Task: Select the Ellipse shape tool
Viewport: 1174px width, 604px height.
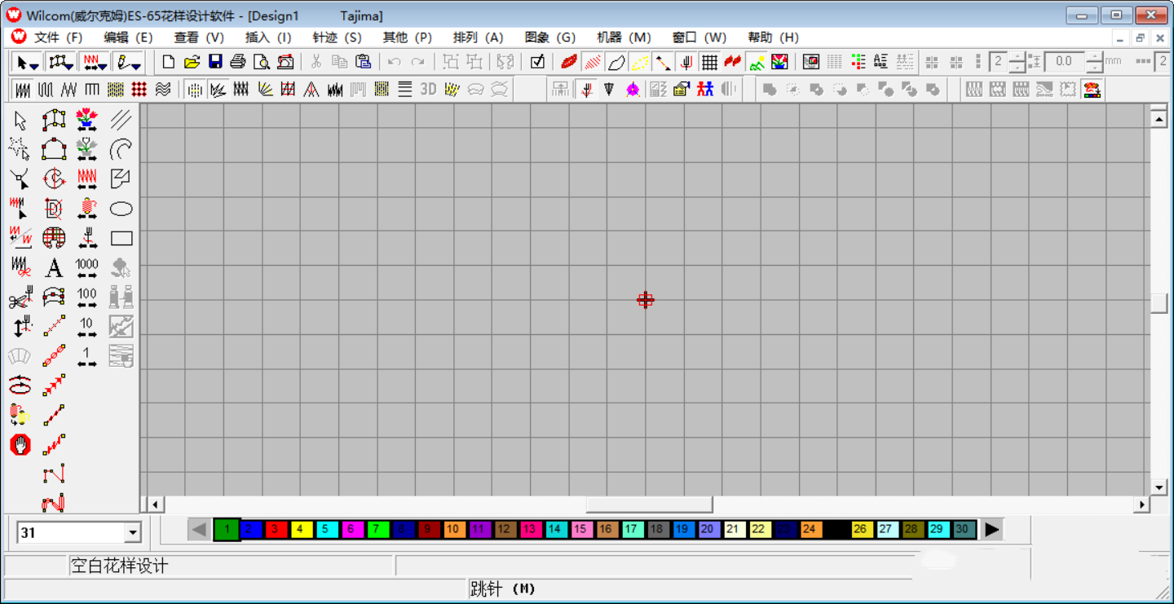Action: coord(121,209)
